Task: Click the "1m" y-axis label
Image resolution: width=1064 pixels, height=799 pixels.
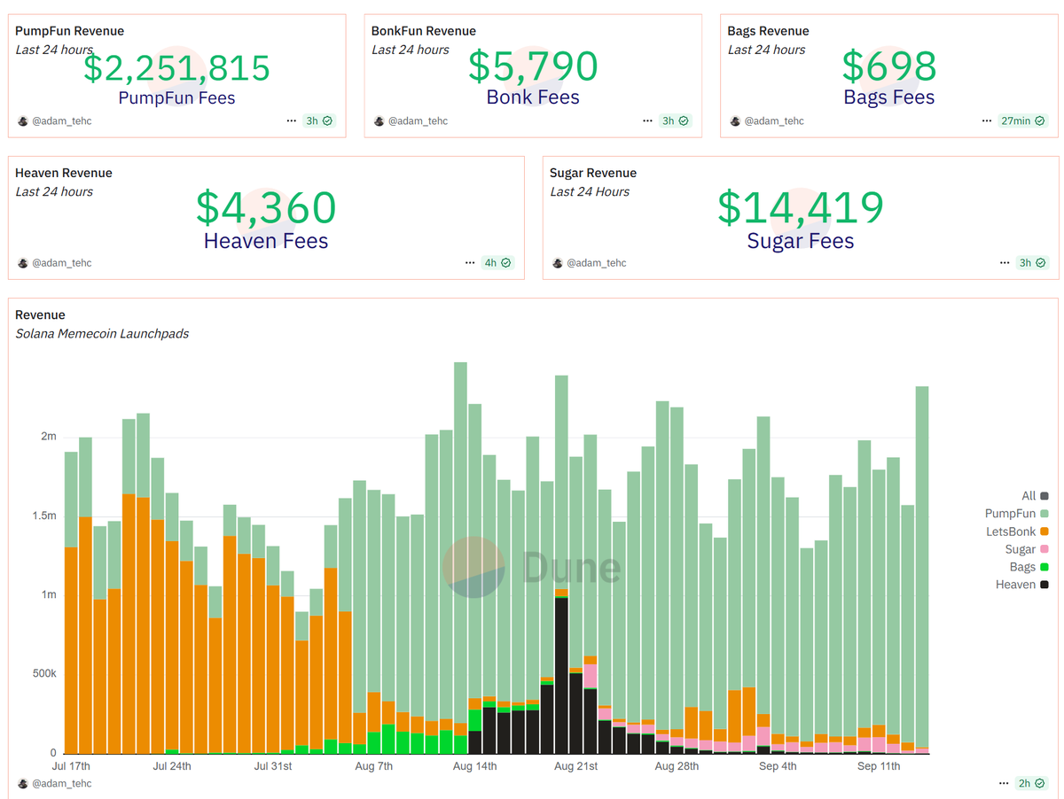Action: [x=48, y=594]
